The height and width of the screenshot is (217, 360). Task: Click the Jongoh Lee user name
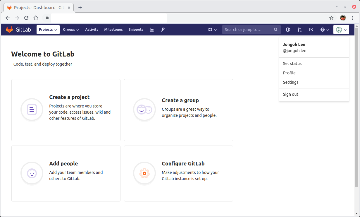(x=294, y=45)
